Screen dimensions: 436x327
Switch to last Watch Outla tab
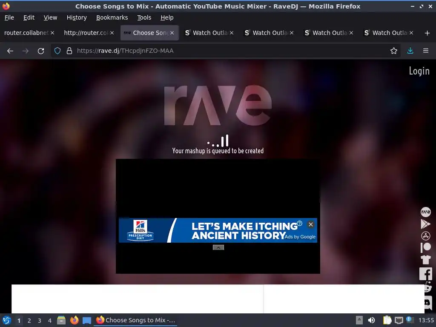point(389,33)
